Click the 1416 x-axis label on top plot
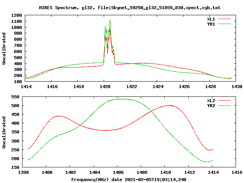The height and width of the screenshot is (183, 244). click(52, 87)
